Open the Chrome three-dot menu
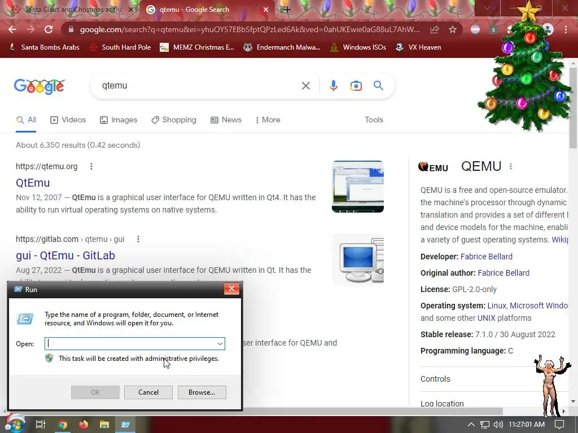Viewport: 578px width, 433px height. pyautogui.click(x=566, y=29)
